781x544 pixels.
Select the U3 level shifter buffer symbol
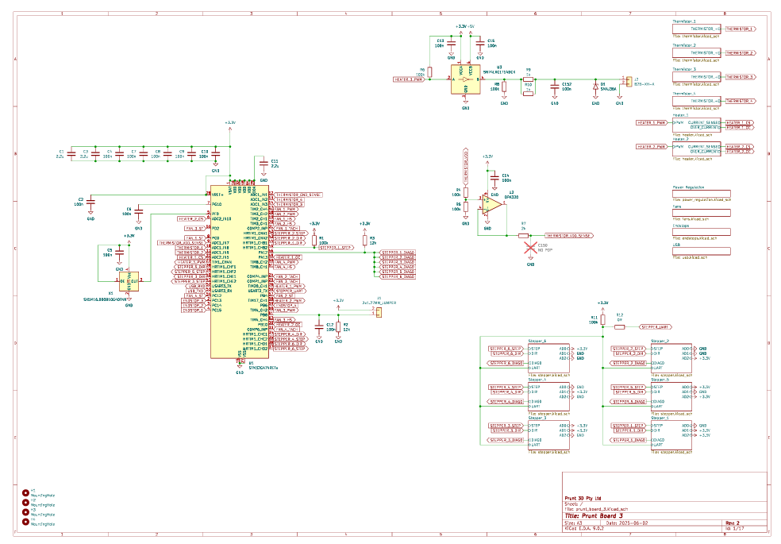[466, 79]
